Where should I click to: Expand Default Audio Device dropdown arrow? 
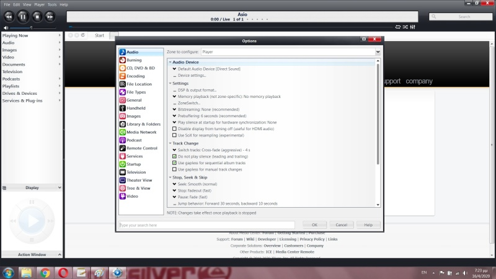point(174,69)
